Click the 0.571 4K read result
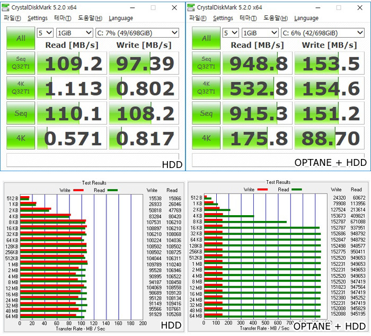The width and height of the screenshot is (371, 336). [72, 138]
